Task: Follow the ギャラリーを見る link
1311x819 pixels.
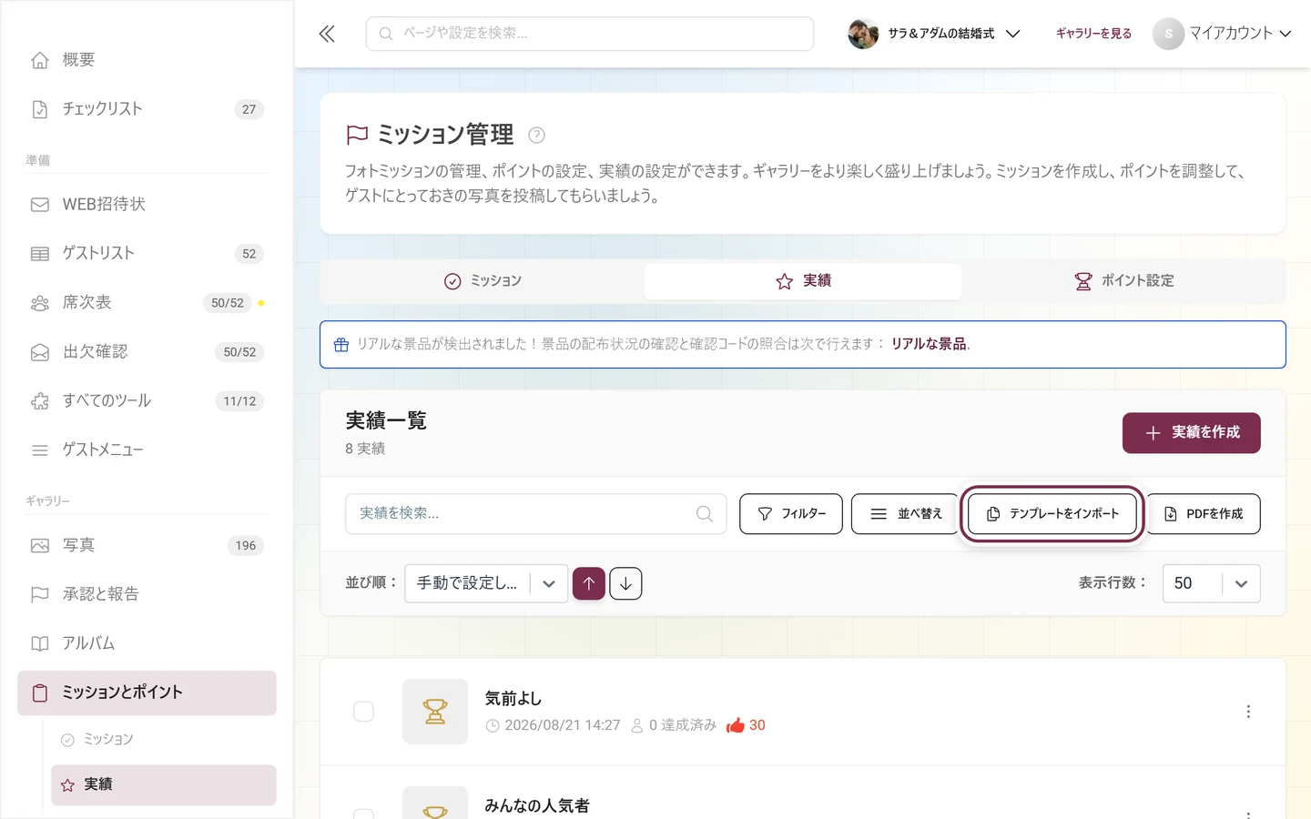Action: tap(1093, 34)
